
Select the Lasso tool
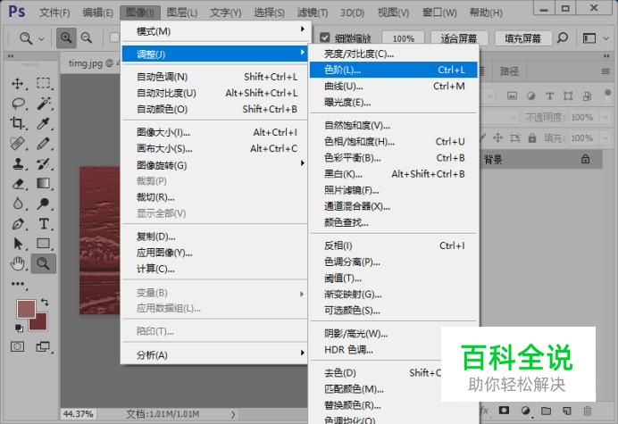pyautogui.click(x=18, y=104)
